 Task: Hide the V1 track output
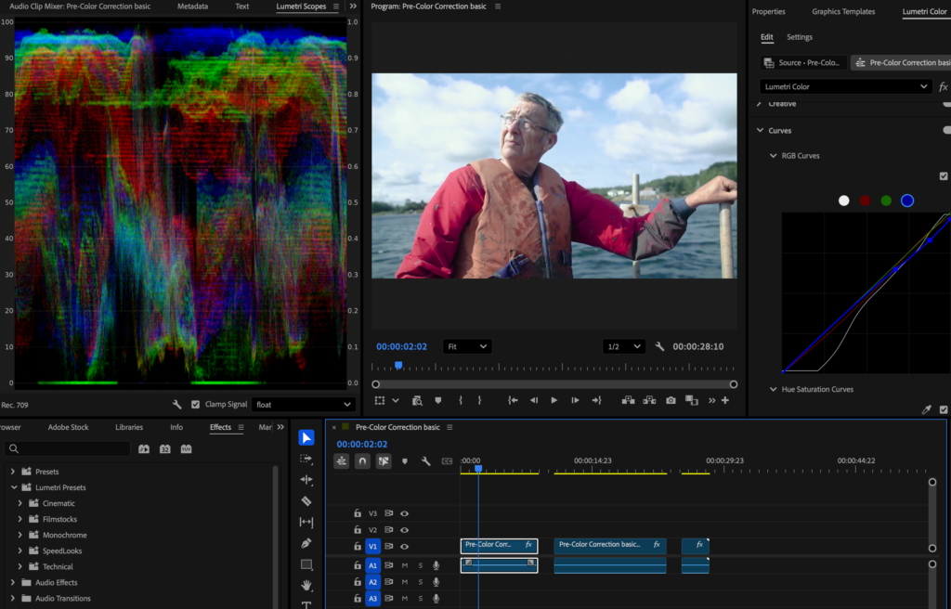[405, 547]
